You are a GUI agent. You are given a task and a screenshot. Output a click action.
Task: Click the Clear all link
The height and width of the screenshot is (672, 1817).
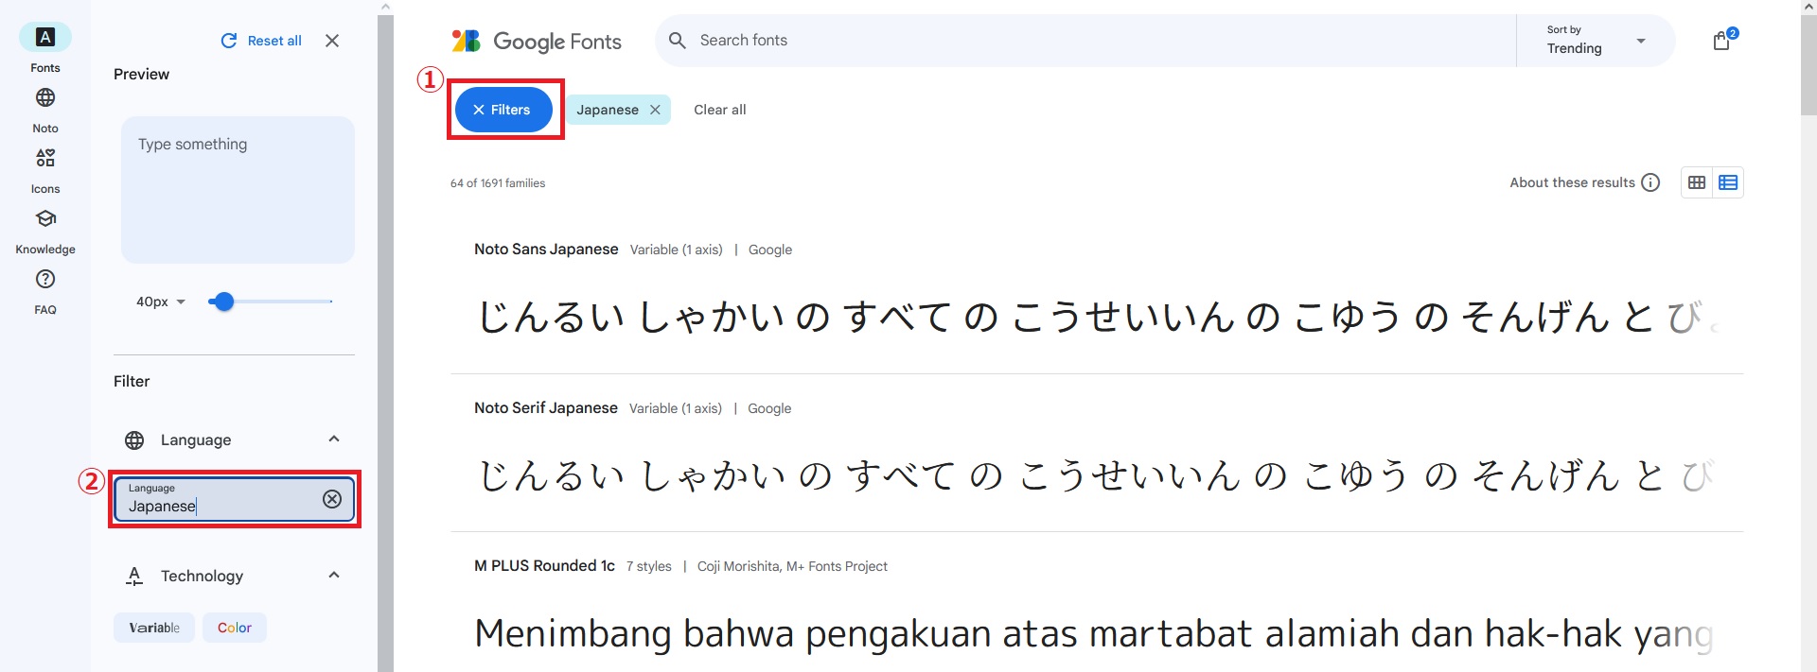pyautogui.click(x=719, y=110)
